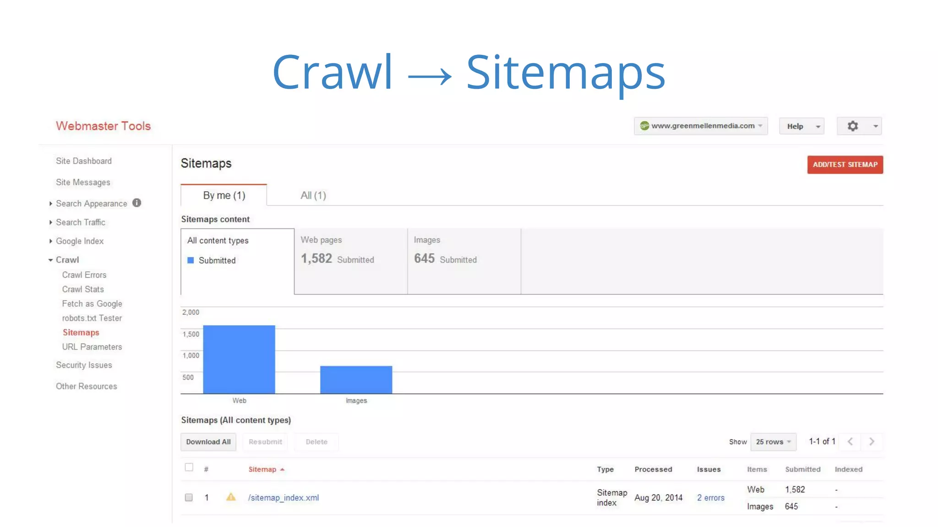Expand Search Traffic in sidebar
The image size is (938, 527).
point(50,222)
